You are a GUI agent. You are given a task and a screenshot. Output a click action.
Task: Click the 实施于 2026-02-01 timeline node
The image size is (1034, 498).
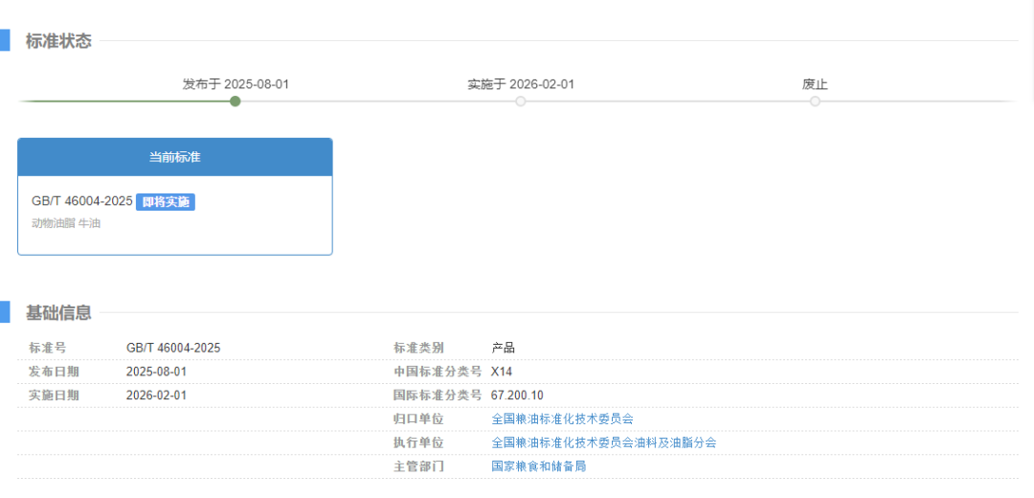click(x=521, y=101)
